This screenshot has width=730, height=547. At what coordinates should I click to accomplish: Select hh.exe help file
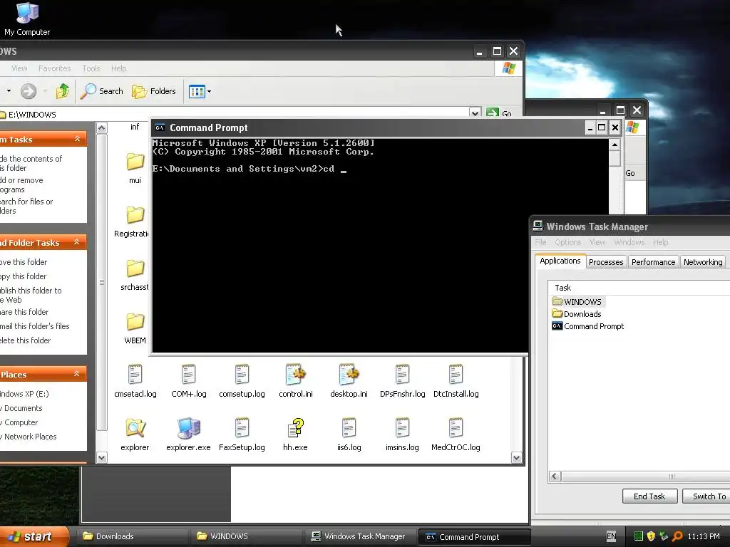click(x=295, y=435)
